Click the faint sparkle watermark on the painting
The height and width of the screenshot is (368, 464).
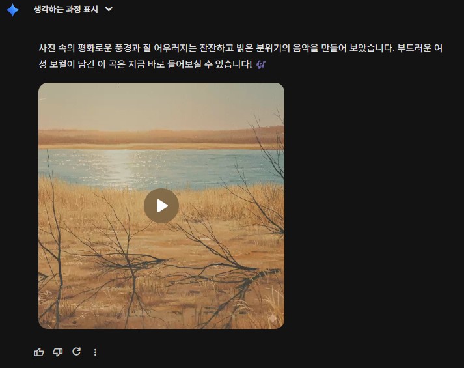point(272,318)
